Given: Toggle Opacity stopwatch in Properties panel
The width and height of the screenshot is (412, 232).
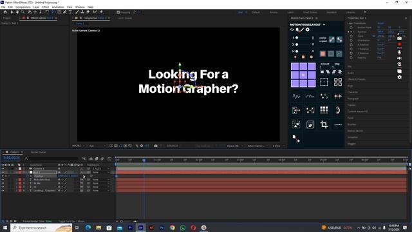Looking at the screenshot, I should pos(351,57).
